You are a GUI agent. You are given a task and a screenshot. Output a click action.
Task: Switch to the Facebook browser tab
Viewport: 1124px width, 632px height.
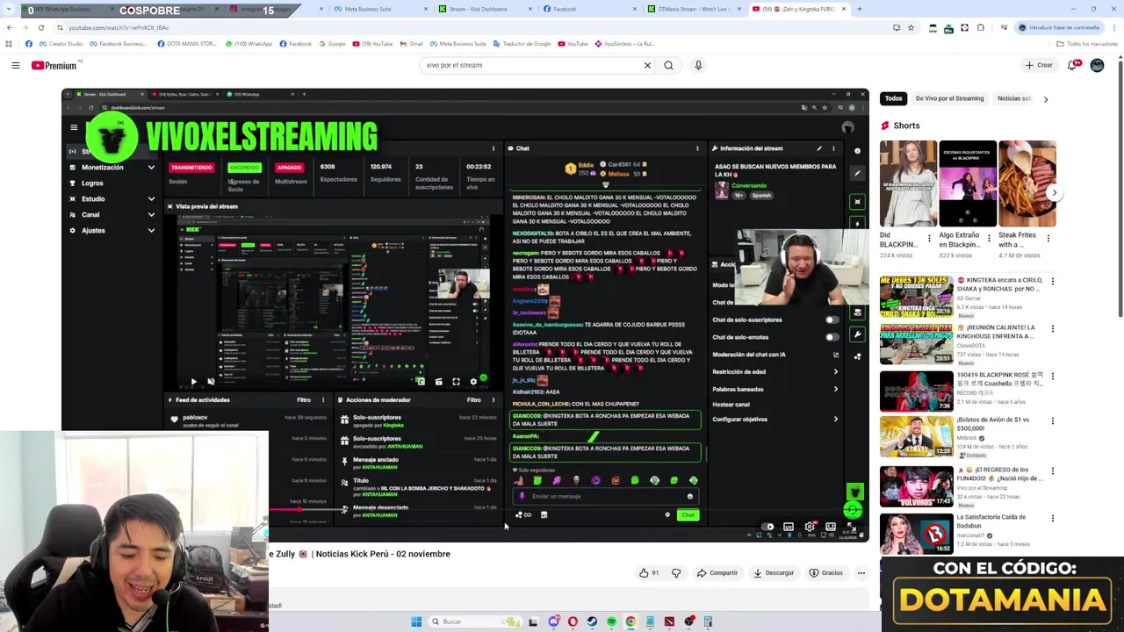(587, 9)
